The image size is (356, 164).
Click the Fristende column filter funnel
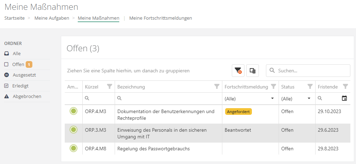(345, 86)
